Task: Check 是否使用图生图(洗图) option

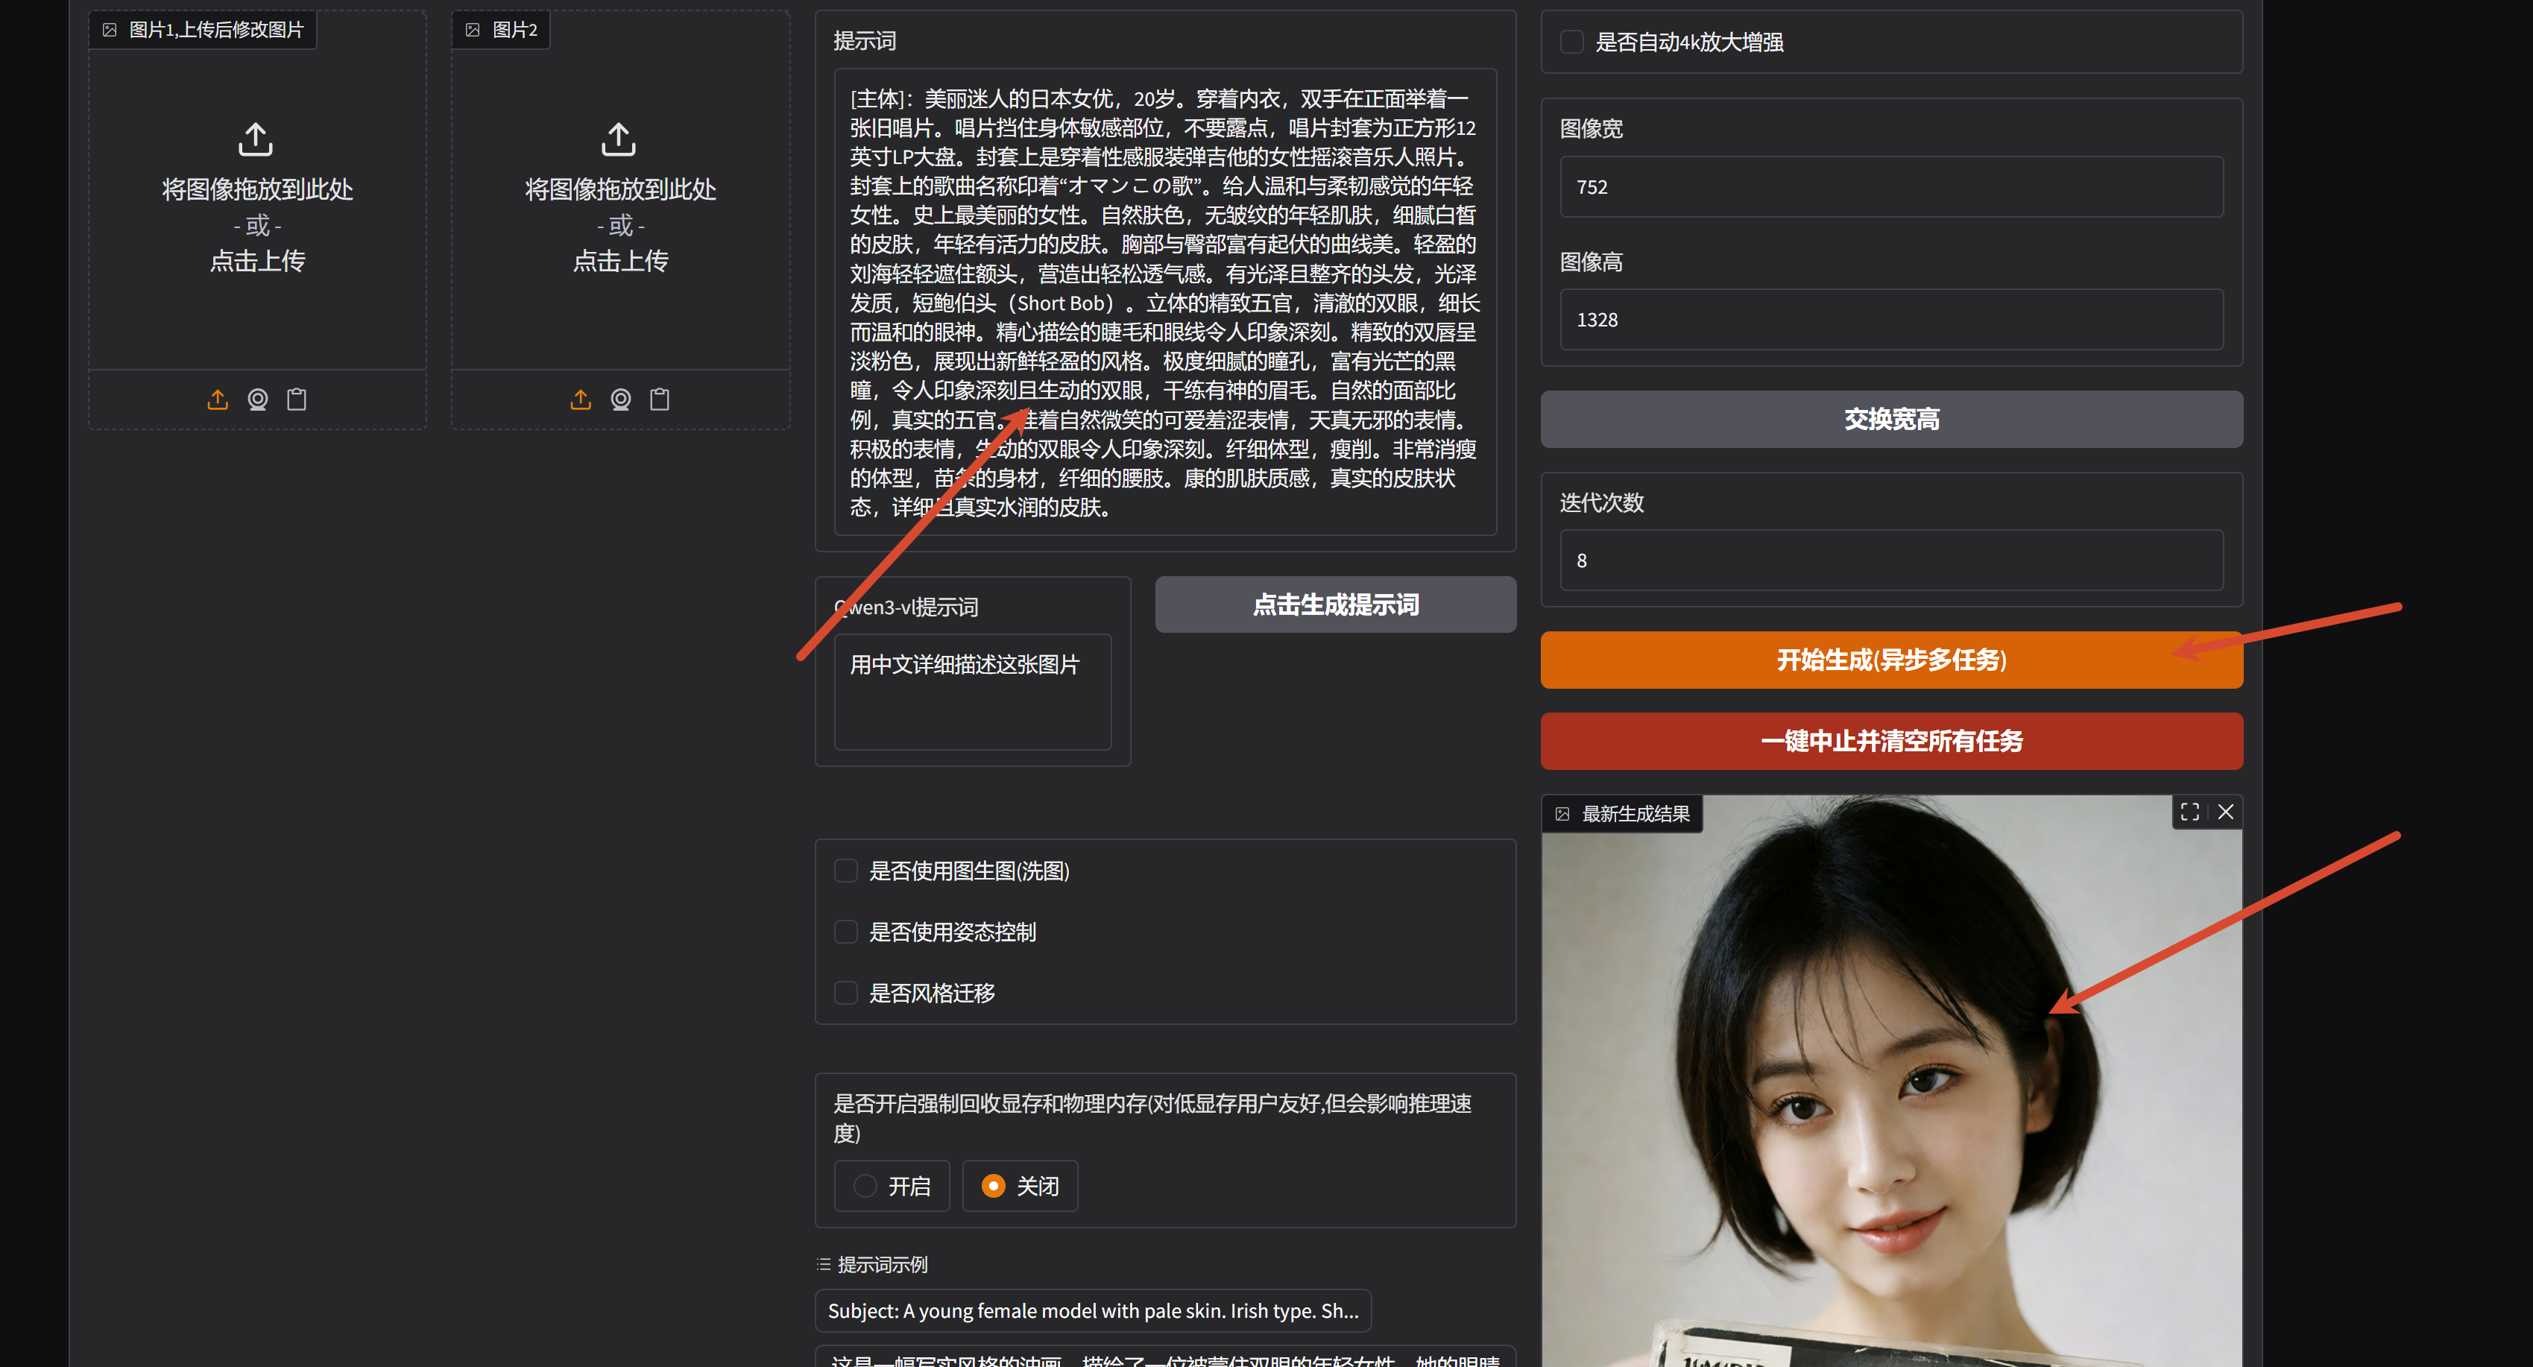Action: pyautogui.click(x=845, y=871)
